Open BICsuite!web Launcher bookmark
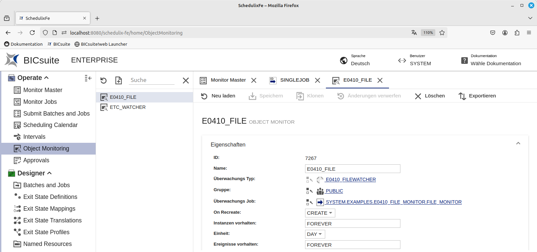 [101, 44]
